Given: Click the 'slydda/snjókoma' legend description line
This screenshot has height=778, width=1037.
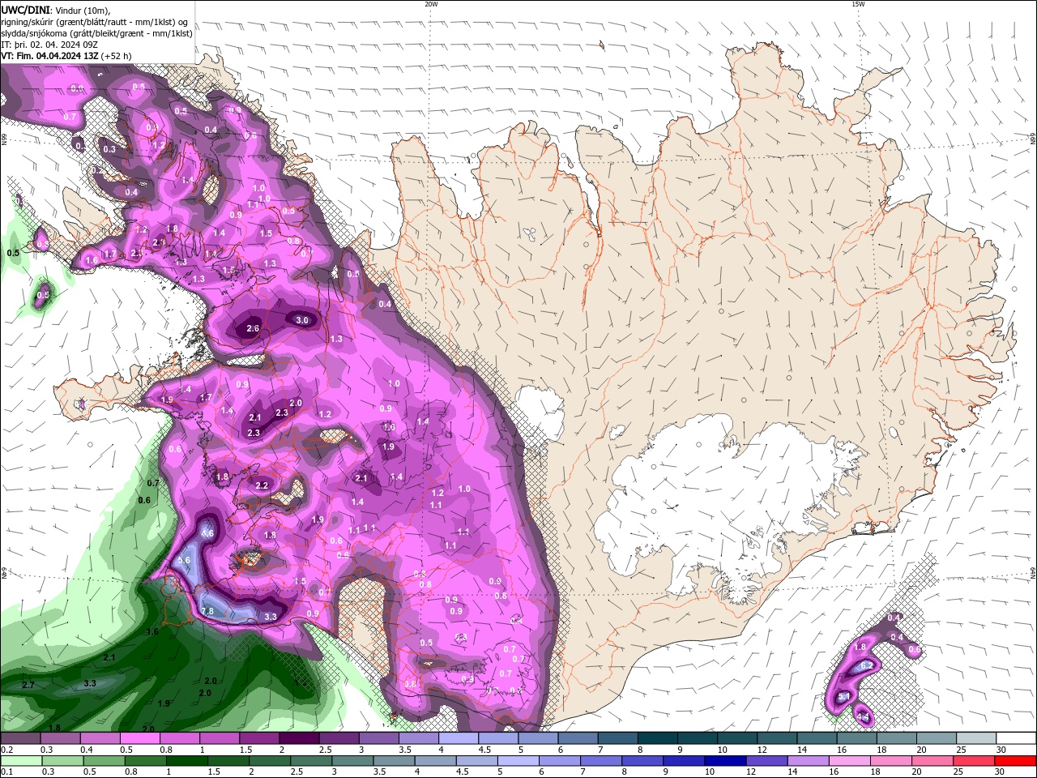Looking at the screenshot, I should [x=96, y=33].
